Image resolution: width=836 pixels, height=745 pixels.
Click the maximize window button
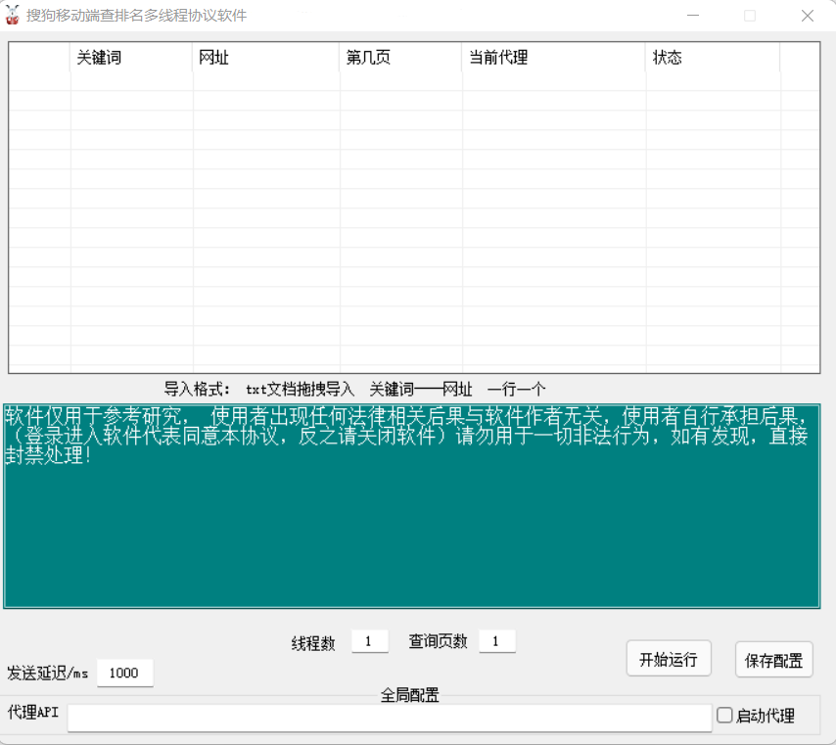[x=750, y=16]
